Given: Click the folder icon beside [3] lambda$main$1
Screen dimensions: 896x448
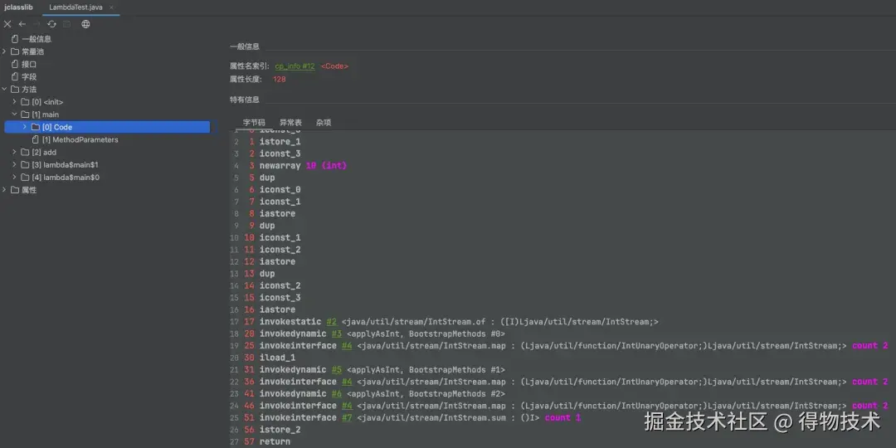Looking at the screenshot, I should (x=25, y=164).
